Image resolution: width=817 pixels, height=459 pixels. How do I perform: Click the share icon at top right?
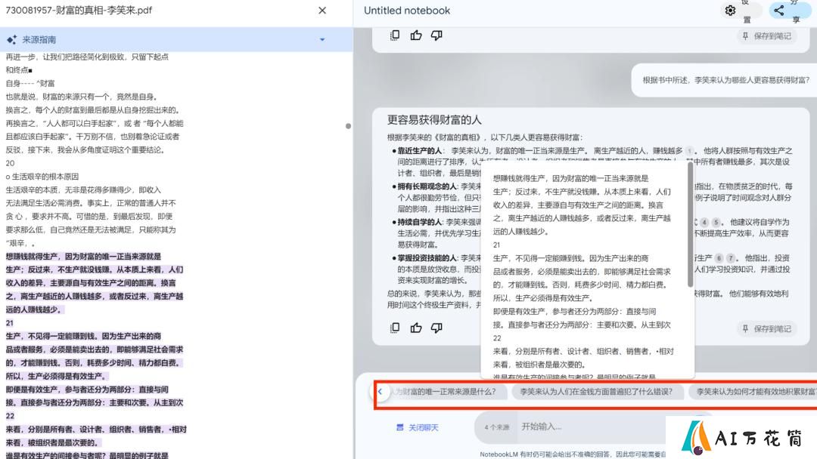pyautogui.click(x=779, y=11)
